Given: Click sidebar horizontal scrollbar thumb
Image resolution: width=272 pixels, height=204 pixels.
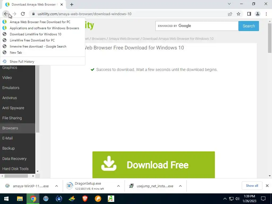Looking at the screenshot, I should (16, 176).
